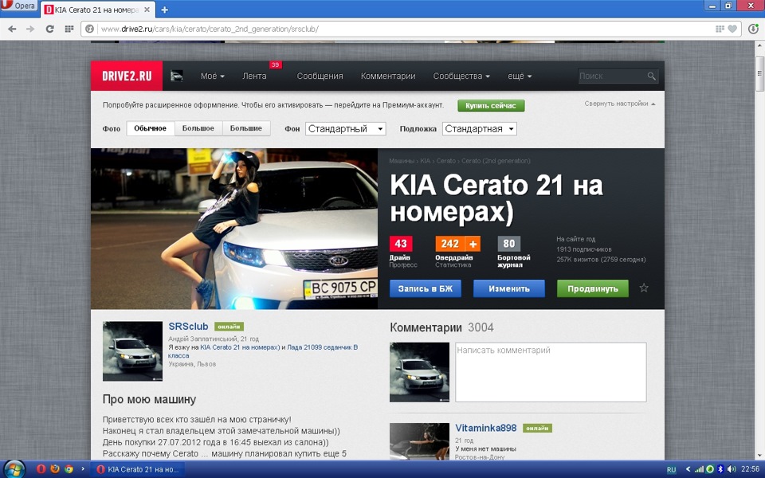Click the Opera download icon at the toolbar's right end
The height and width of the screenshot is (478, 765).
pyautogui.click(x=752, y=29)
